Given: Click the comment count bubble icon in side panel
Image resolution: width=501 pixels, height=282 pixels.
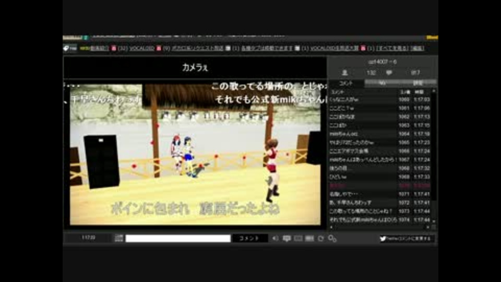Looking at the screenshot, I should 389,73.
